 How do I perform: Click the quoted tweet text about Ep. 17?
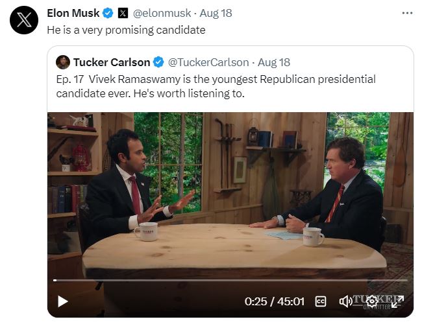coord(216,86)
